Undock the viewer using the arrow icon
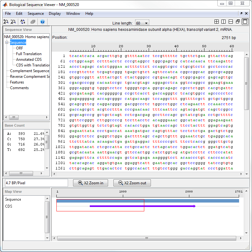This screenshot has width=252, height=252. click(x=241, y=14)
